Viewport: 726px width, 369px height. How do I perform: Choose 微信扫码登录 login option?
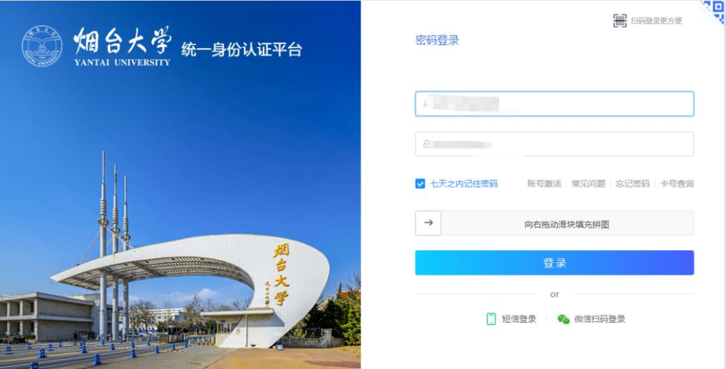(x=600, y=319)
